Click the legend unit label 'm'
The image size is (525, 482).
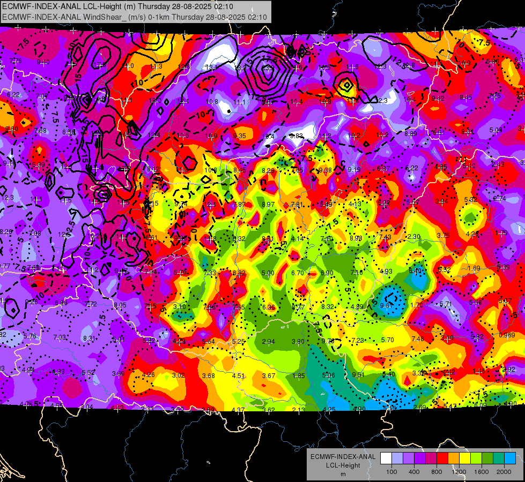[x=343, y=474]
